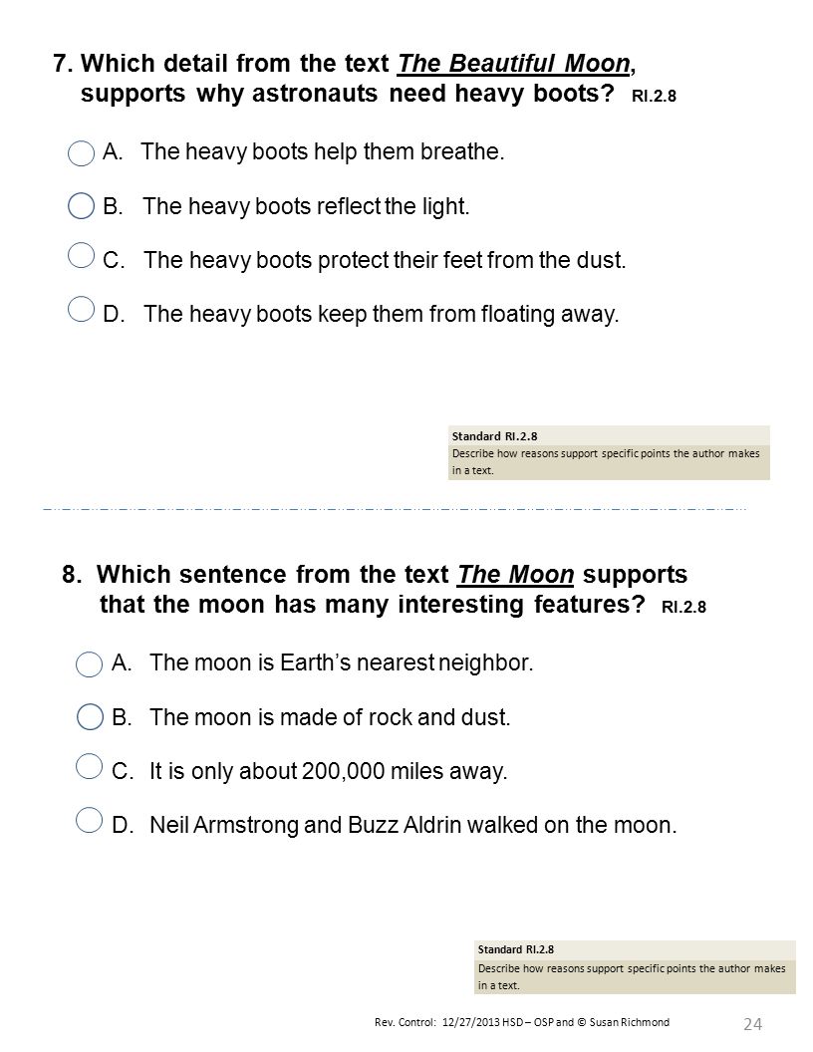
Task: Pick option D keep them from floating away
Action: coord(81,309)
